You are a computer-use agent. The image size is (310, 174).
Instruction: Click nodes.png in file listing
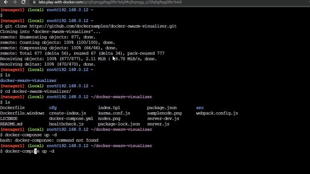point(109,118)
